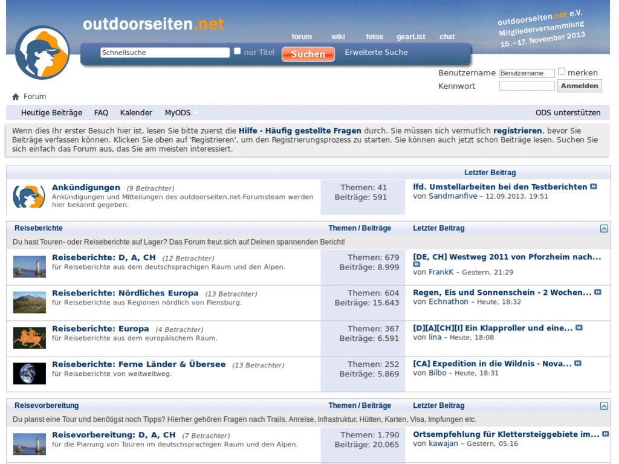Open lighthouse thumbnail of Reiseberichte D, A, CH
This screenshot has width=619, height=464.
30,266
